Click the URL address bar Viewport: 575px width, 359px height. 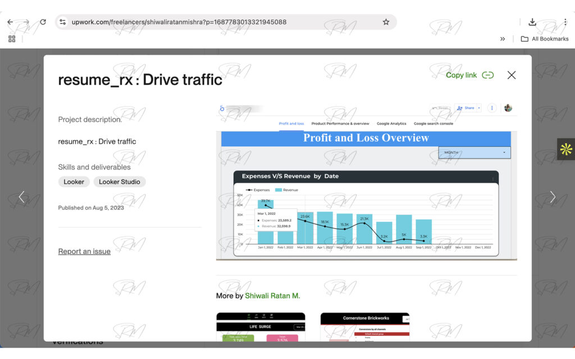click(x=226, y=22)
